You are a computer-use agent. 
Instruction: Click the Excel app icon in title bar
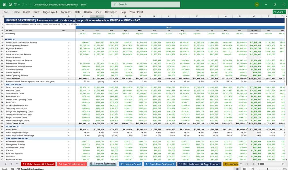(4, 4)
